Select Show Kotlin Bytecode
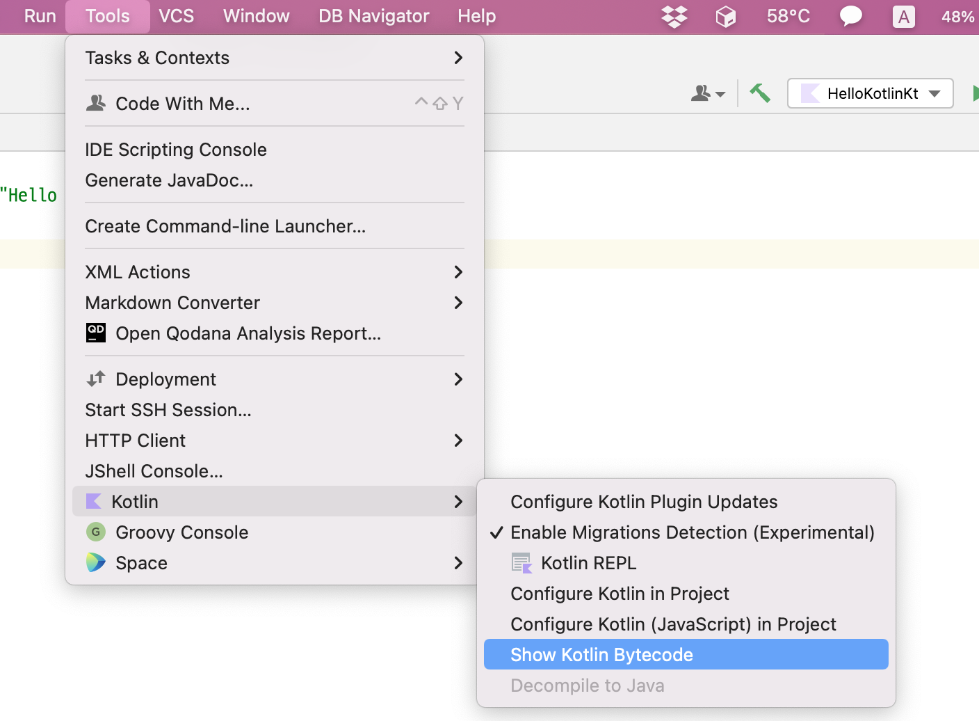 click(x=686, y=654)
